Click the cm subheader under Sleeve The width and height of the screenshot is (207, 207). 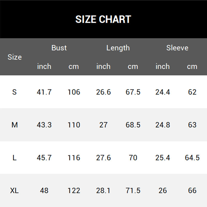[192, 66]
